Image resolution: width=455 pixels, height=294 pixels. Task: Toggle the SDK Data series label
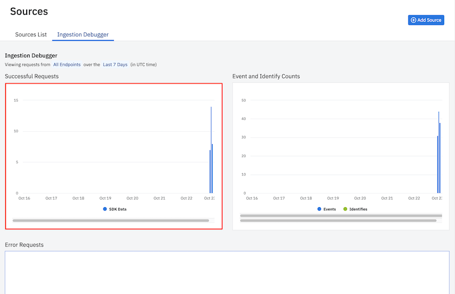pyautogui.click(x=118, y=209)
